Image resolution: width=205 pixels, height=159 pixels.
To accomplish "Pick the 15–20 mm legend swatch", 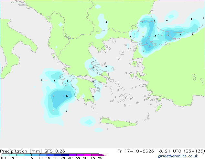I will coord(50,155).
